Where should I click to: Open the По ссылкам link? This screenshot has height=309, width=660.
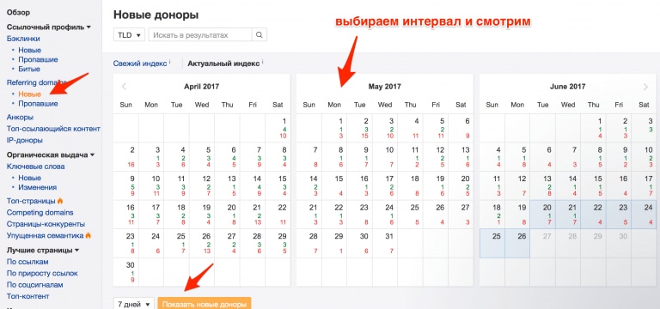(27, 262)
